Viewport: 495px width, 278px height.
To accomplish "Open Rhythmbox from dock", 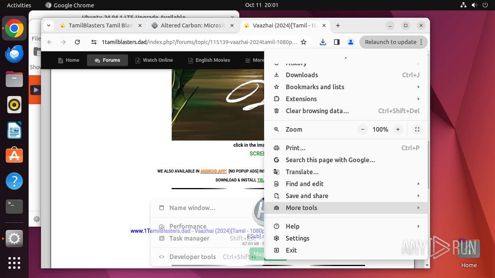I will [x=14, y=105].
